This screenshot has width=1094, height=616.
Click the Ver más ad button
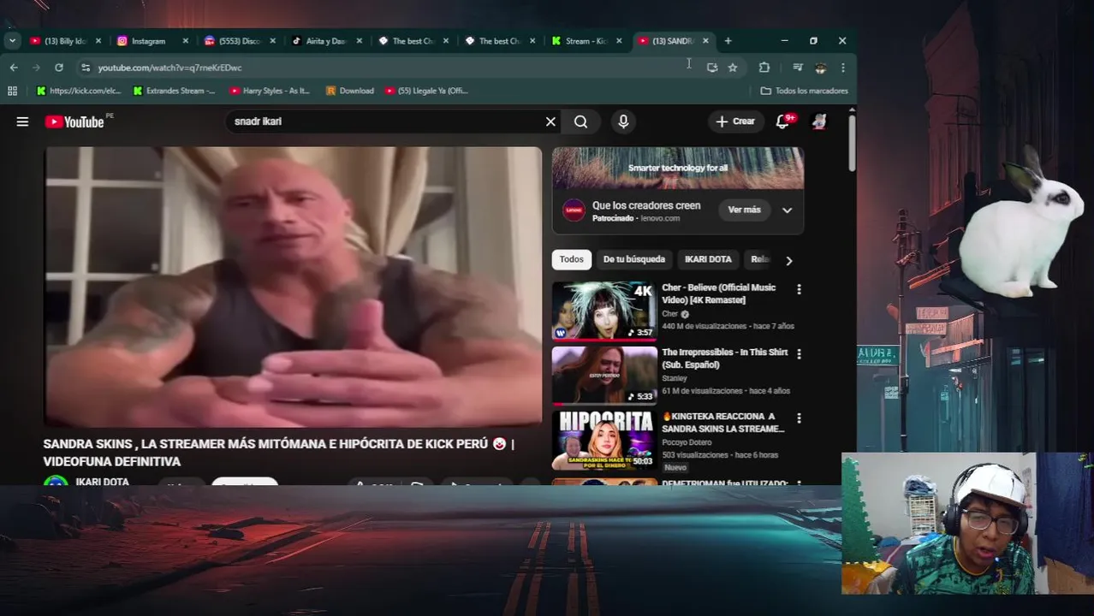tap(744, 210)
